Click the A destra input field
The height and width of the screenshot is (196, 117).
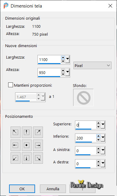[x=86, y=164]
